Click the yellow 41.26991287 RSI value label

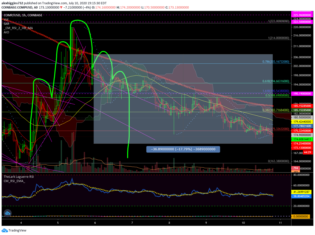pos(301,192)
